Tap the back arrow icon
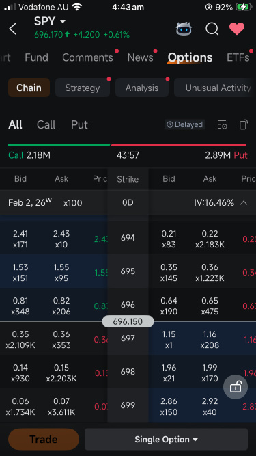 pos(13,29)
